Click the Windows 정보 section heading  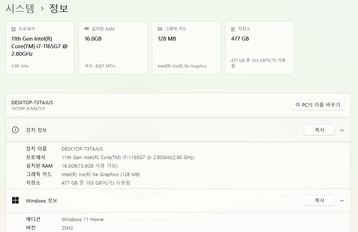point(41,200)
